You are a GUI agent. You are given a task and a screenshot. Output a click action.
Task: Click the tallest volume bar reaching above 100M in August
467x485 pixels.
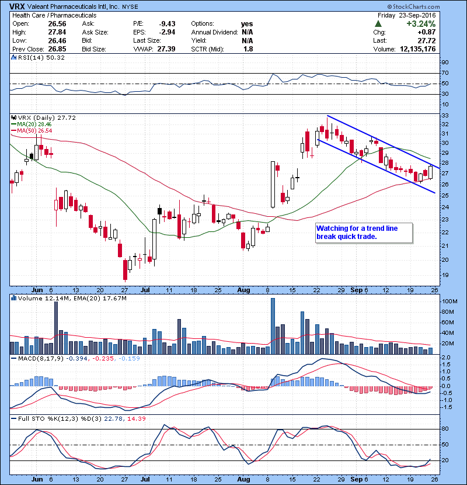(x=273, y=326)
